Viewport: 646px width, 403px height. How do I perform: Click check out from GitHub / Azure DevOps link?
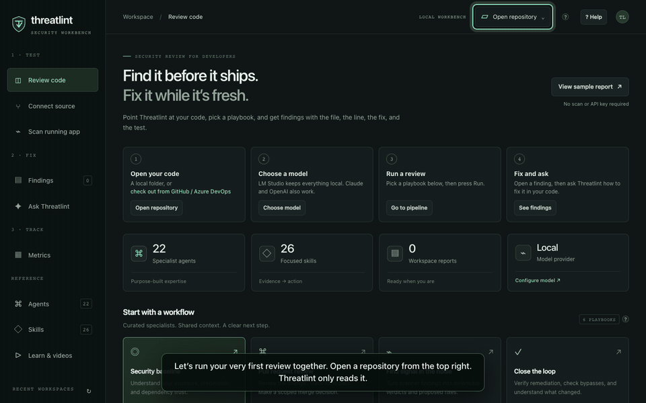(x=180, y=191)
